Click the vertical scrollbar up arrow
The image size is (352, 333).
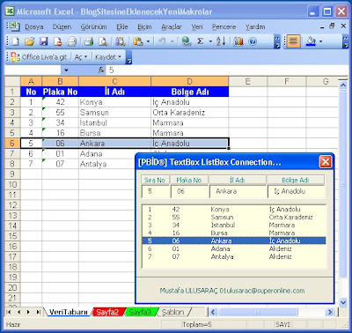pos(343,85)
